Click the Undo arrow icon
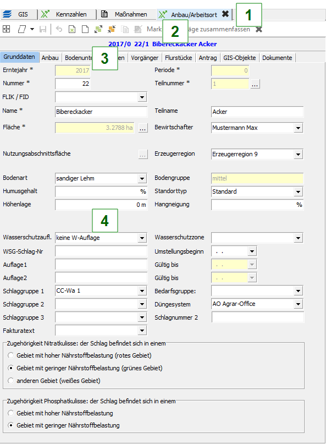Screen dimensions: 326x444 tap(60, 29)
